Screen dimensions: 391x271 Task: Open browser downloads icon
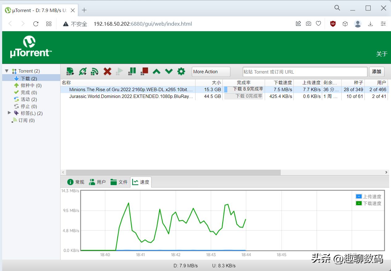tap(371, 24)
